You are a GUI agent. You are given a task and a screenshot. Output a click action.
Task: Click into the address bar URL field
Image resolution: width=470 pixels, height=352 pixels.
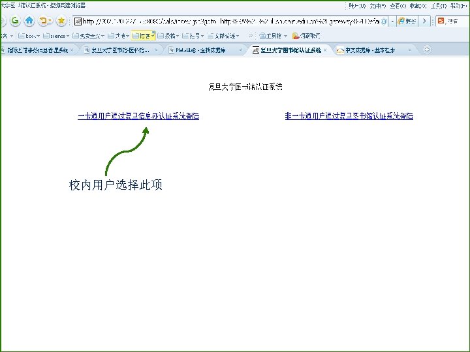pyautogui.click(x=231, y=22)
